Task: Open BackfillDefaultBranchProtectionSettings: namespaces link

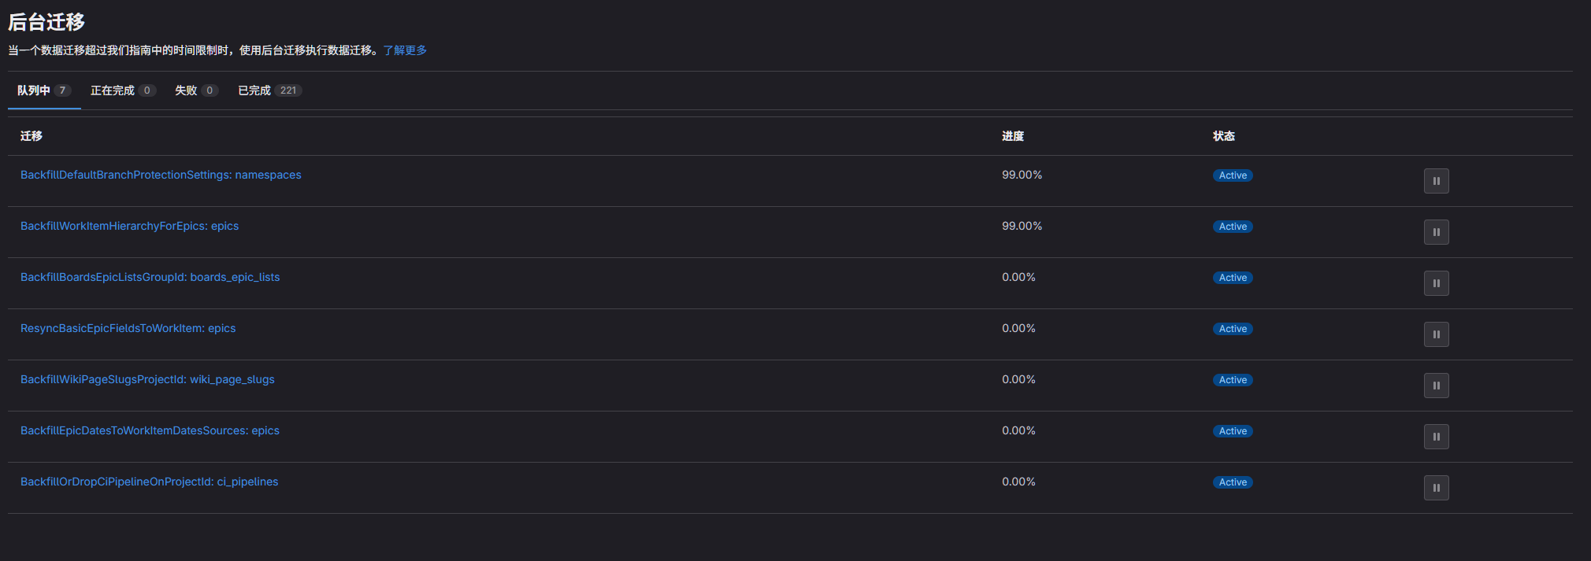Action: click(x=161, y=175)
